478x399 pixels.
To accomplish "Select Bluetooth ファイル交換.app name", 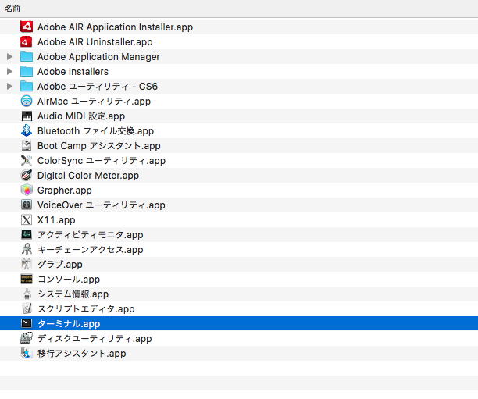I will click(x=95, y=131).
